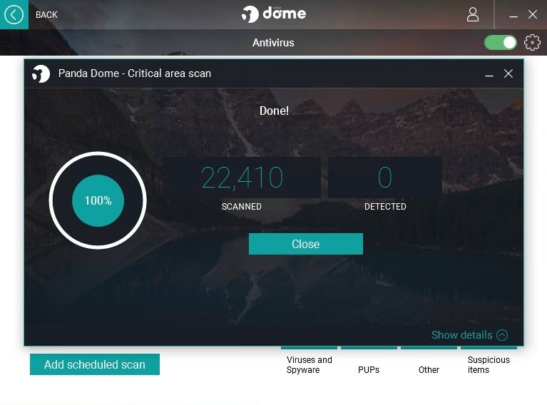Select the PUPs tab

pyautogui.click(x=369, y=369)
